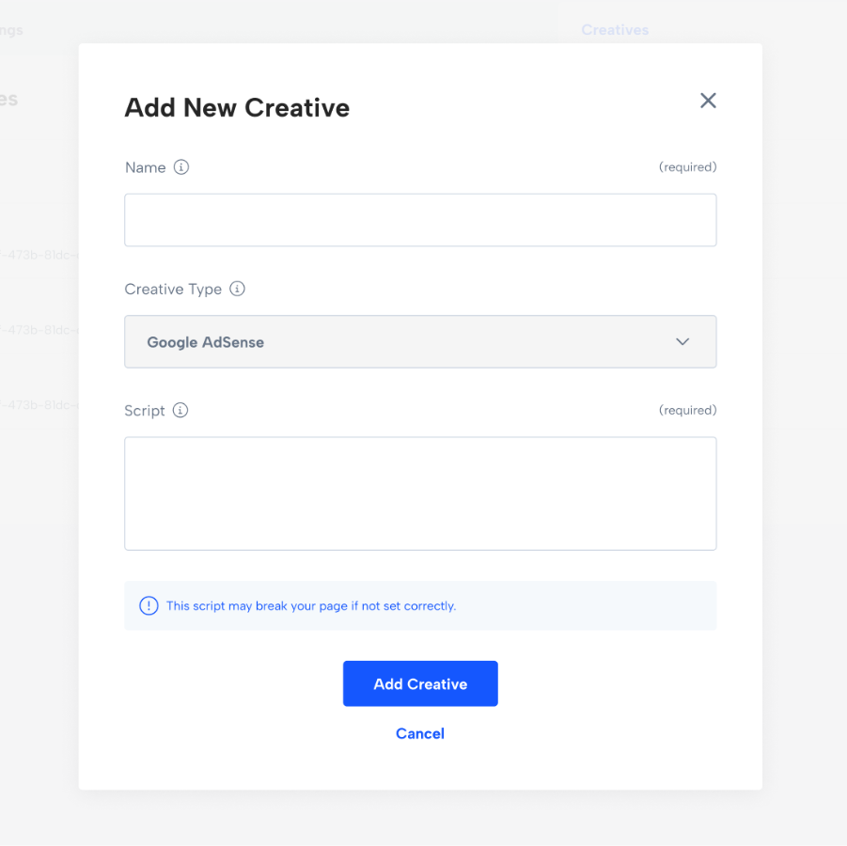Click the Creative Type info icon
Image resolution: width=847 pixels, height=846 pixels.
238,289
